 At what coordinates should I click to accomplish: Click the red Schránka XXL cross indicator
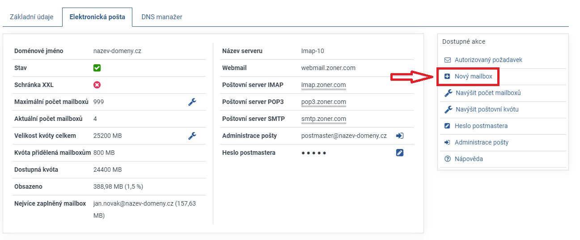tap(97, 85)
